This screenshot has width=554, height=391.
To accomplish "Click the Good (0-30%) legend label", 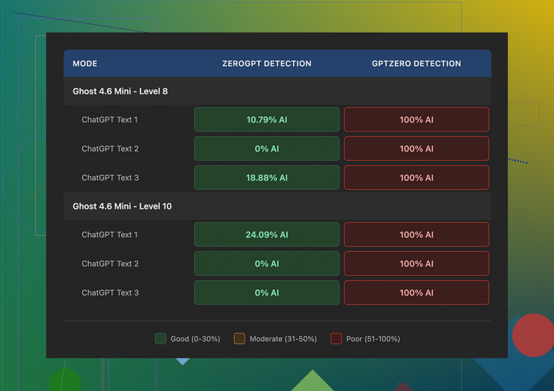I will tap(195, 339).
